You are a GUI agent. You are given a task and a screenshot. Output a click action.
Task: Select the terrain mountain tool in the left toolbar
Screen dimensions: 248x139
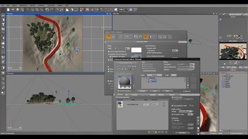[3, 29]
